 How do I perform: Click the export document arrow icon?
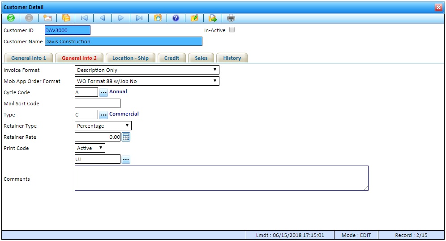[212, 18]
